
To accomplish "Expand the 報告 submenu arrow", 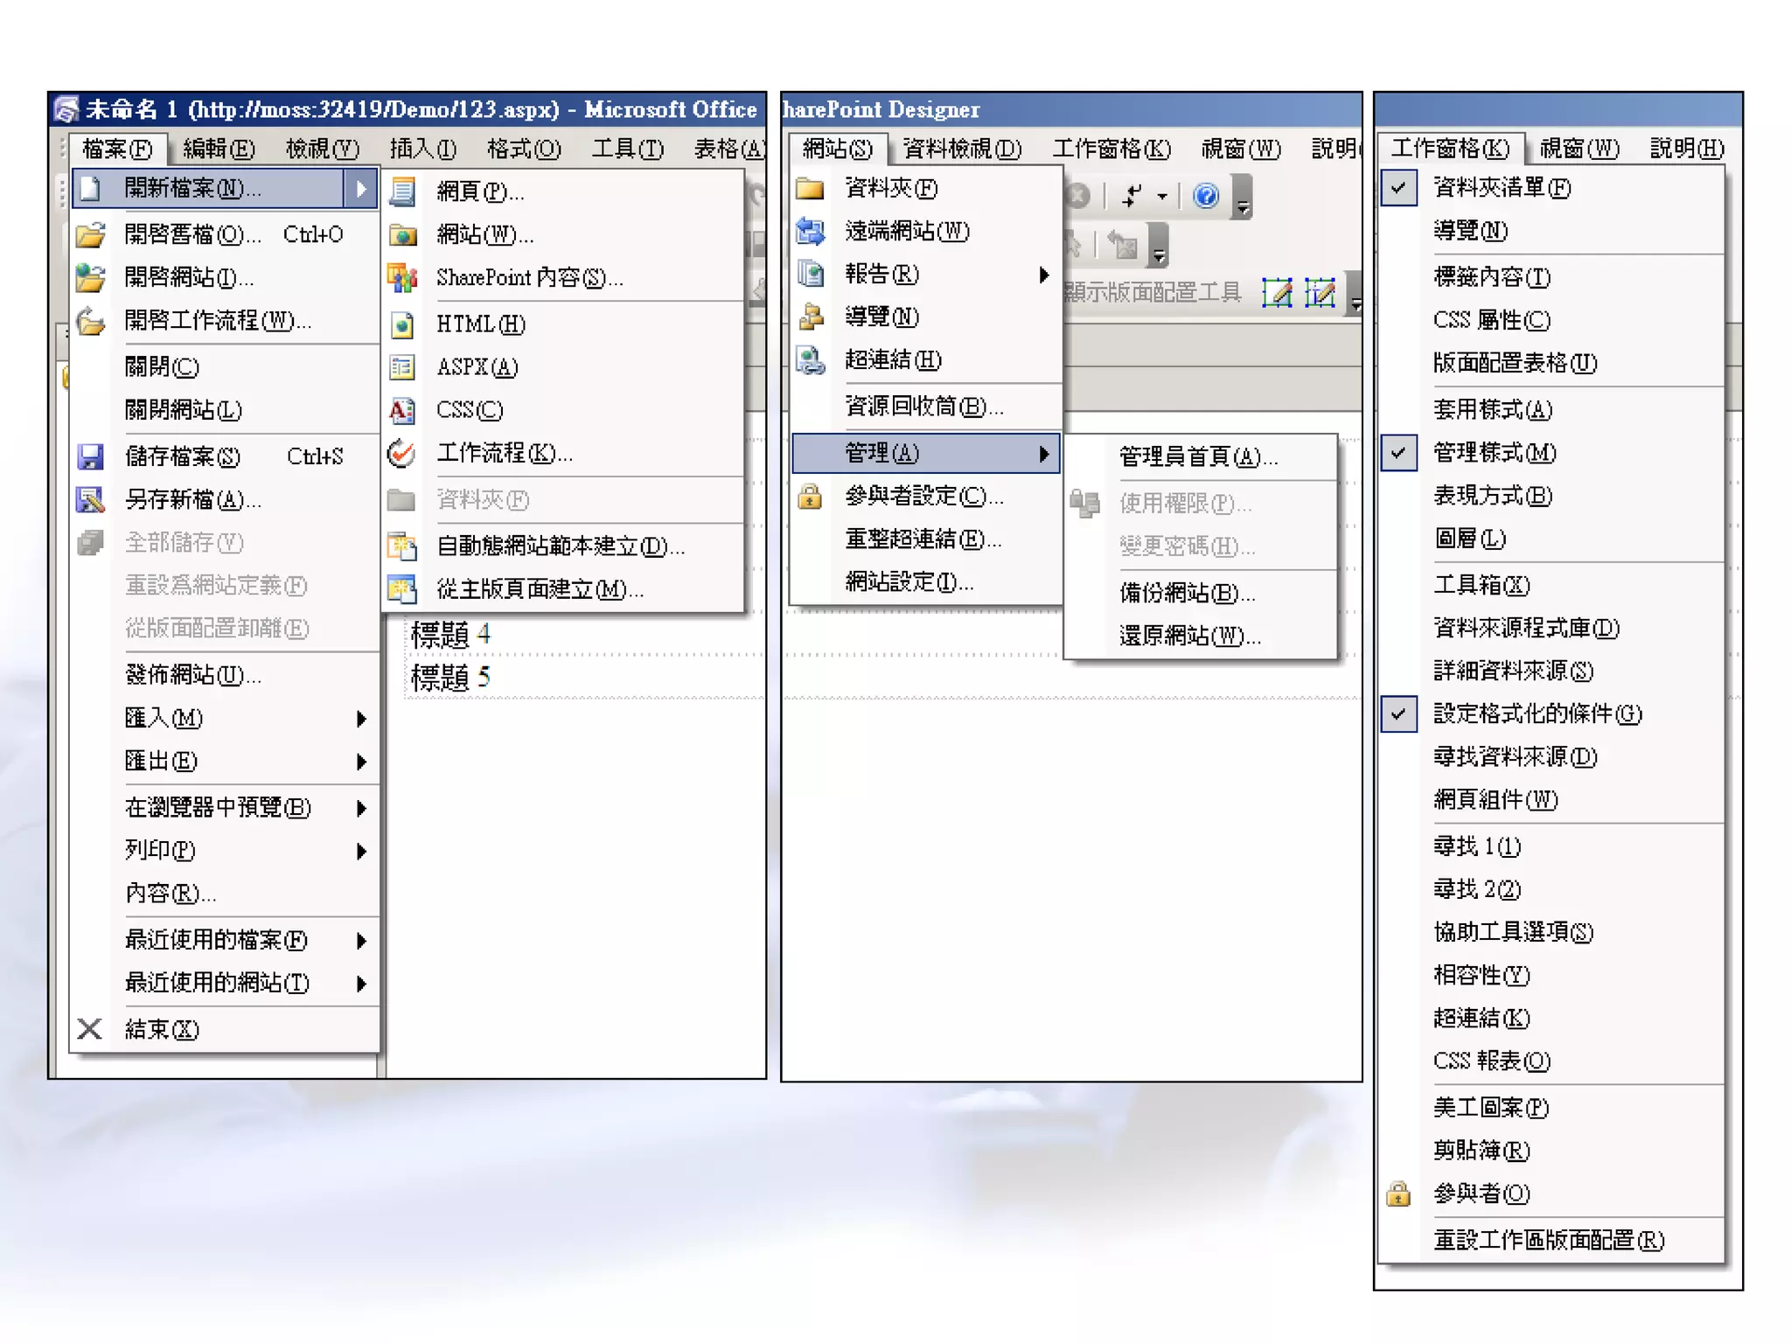I will pos(1043,275).
